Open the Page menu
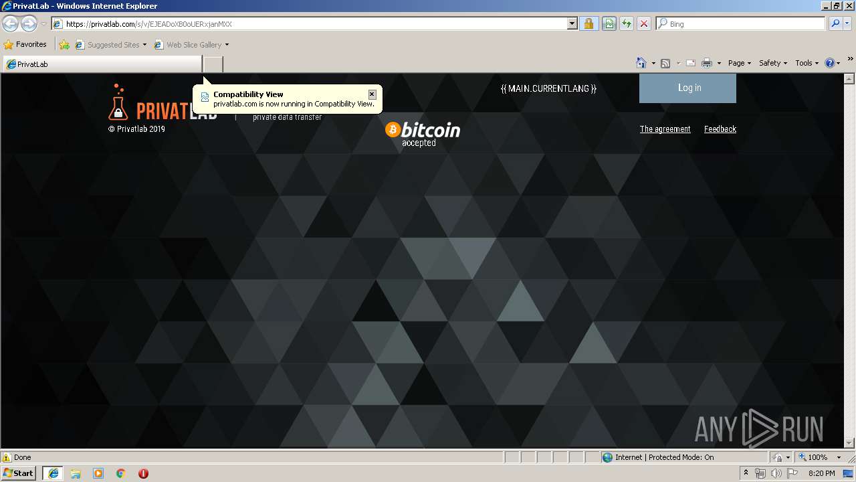The width and height of the screenshot is (856, 482). (x=740, y=63)
